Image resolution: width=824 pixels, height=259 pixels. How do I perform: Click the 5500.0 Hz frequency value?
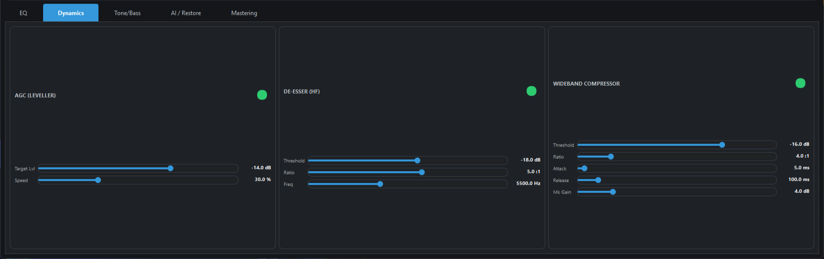click(x=528, y=183)
